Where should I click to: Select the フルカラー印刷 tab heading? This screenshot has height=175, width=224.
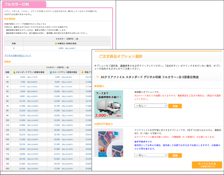point(16,4)
